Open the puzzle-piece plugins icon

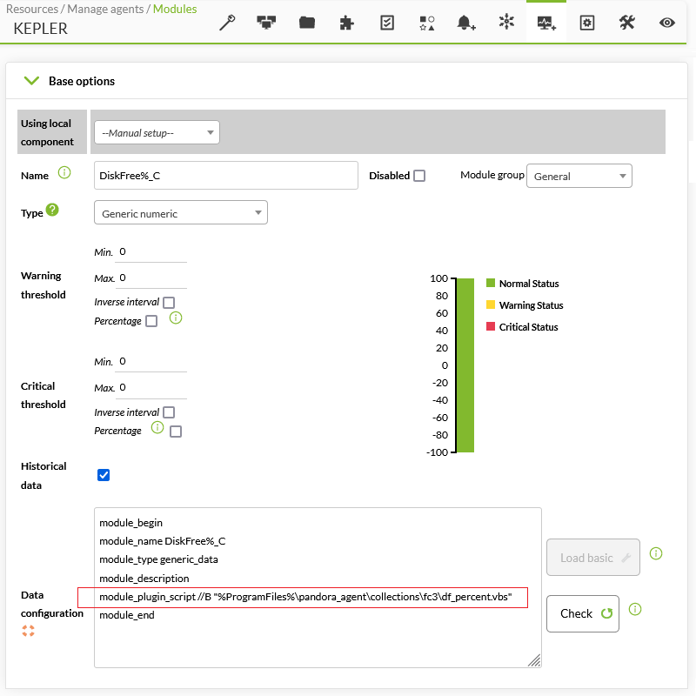pyautogui.click(x=346, y=23)
